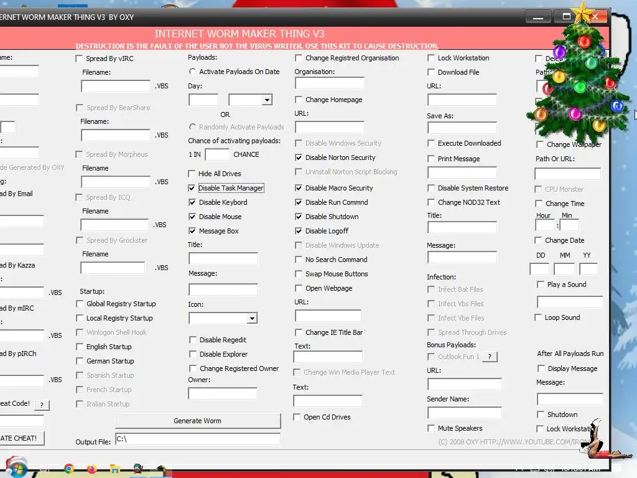Check the Change IE Title Bar checkbox
This screenshot has height=478, width=637.
pyautogui.click(x=299, y=332)
